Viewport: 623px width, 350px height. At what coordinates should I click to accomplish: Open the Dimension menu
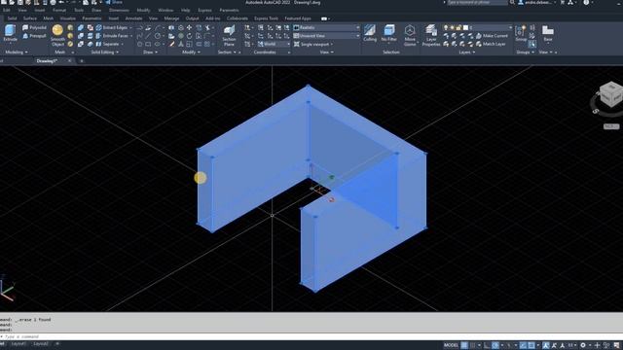click(119, 11)
